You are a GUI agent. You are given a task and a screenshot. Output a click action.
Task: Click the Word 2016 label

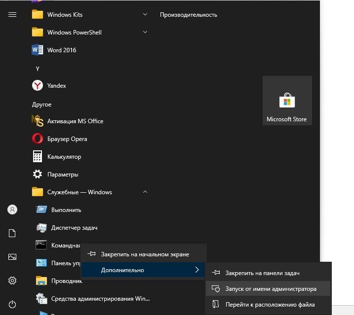point(62,50)
